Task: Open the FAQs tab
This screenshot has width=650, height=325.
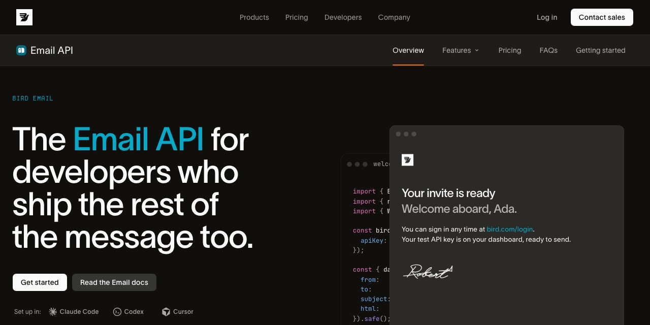Action: (x=548, y=50)
